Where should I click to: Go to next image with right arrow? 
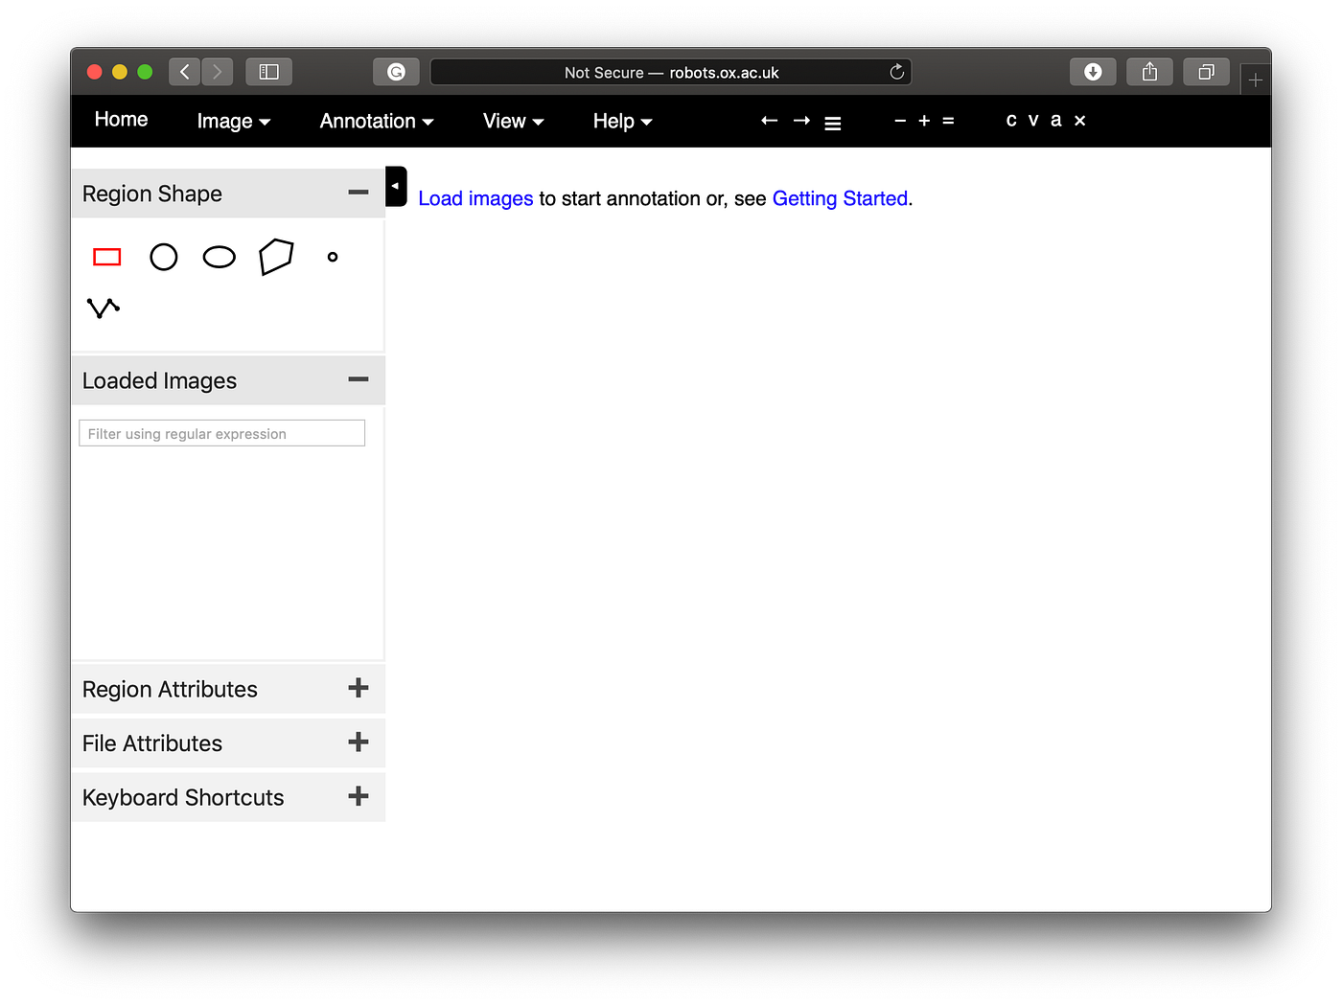click(801, 121)
